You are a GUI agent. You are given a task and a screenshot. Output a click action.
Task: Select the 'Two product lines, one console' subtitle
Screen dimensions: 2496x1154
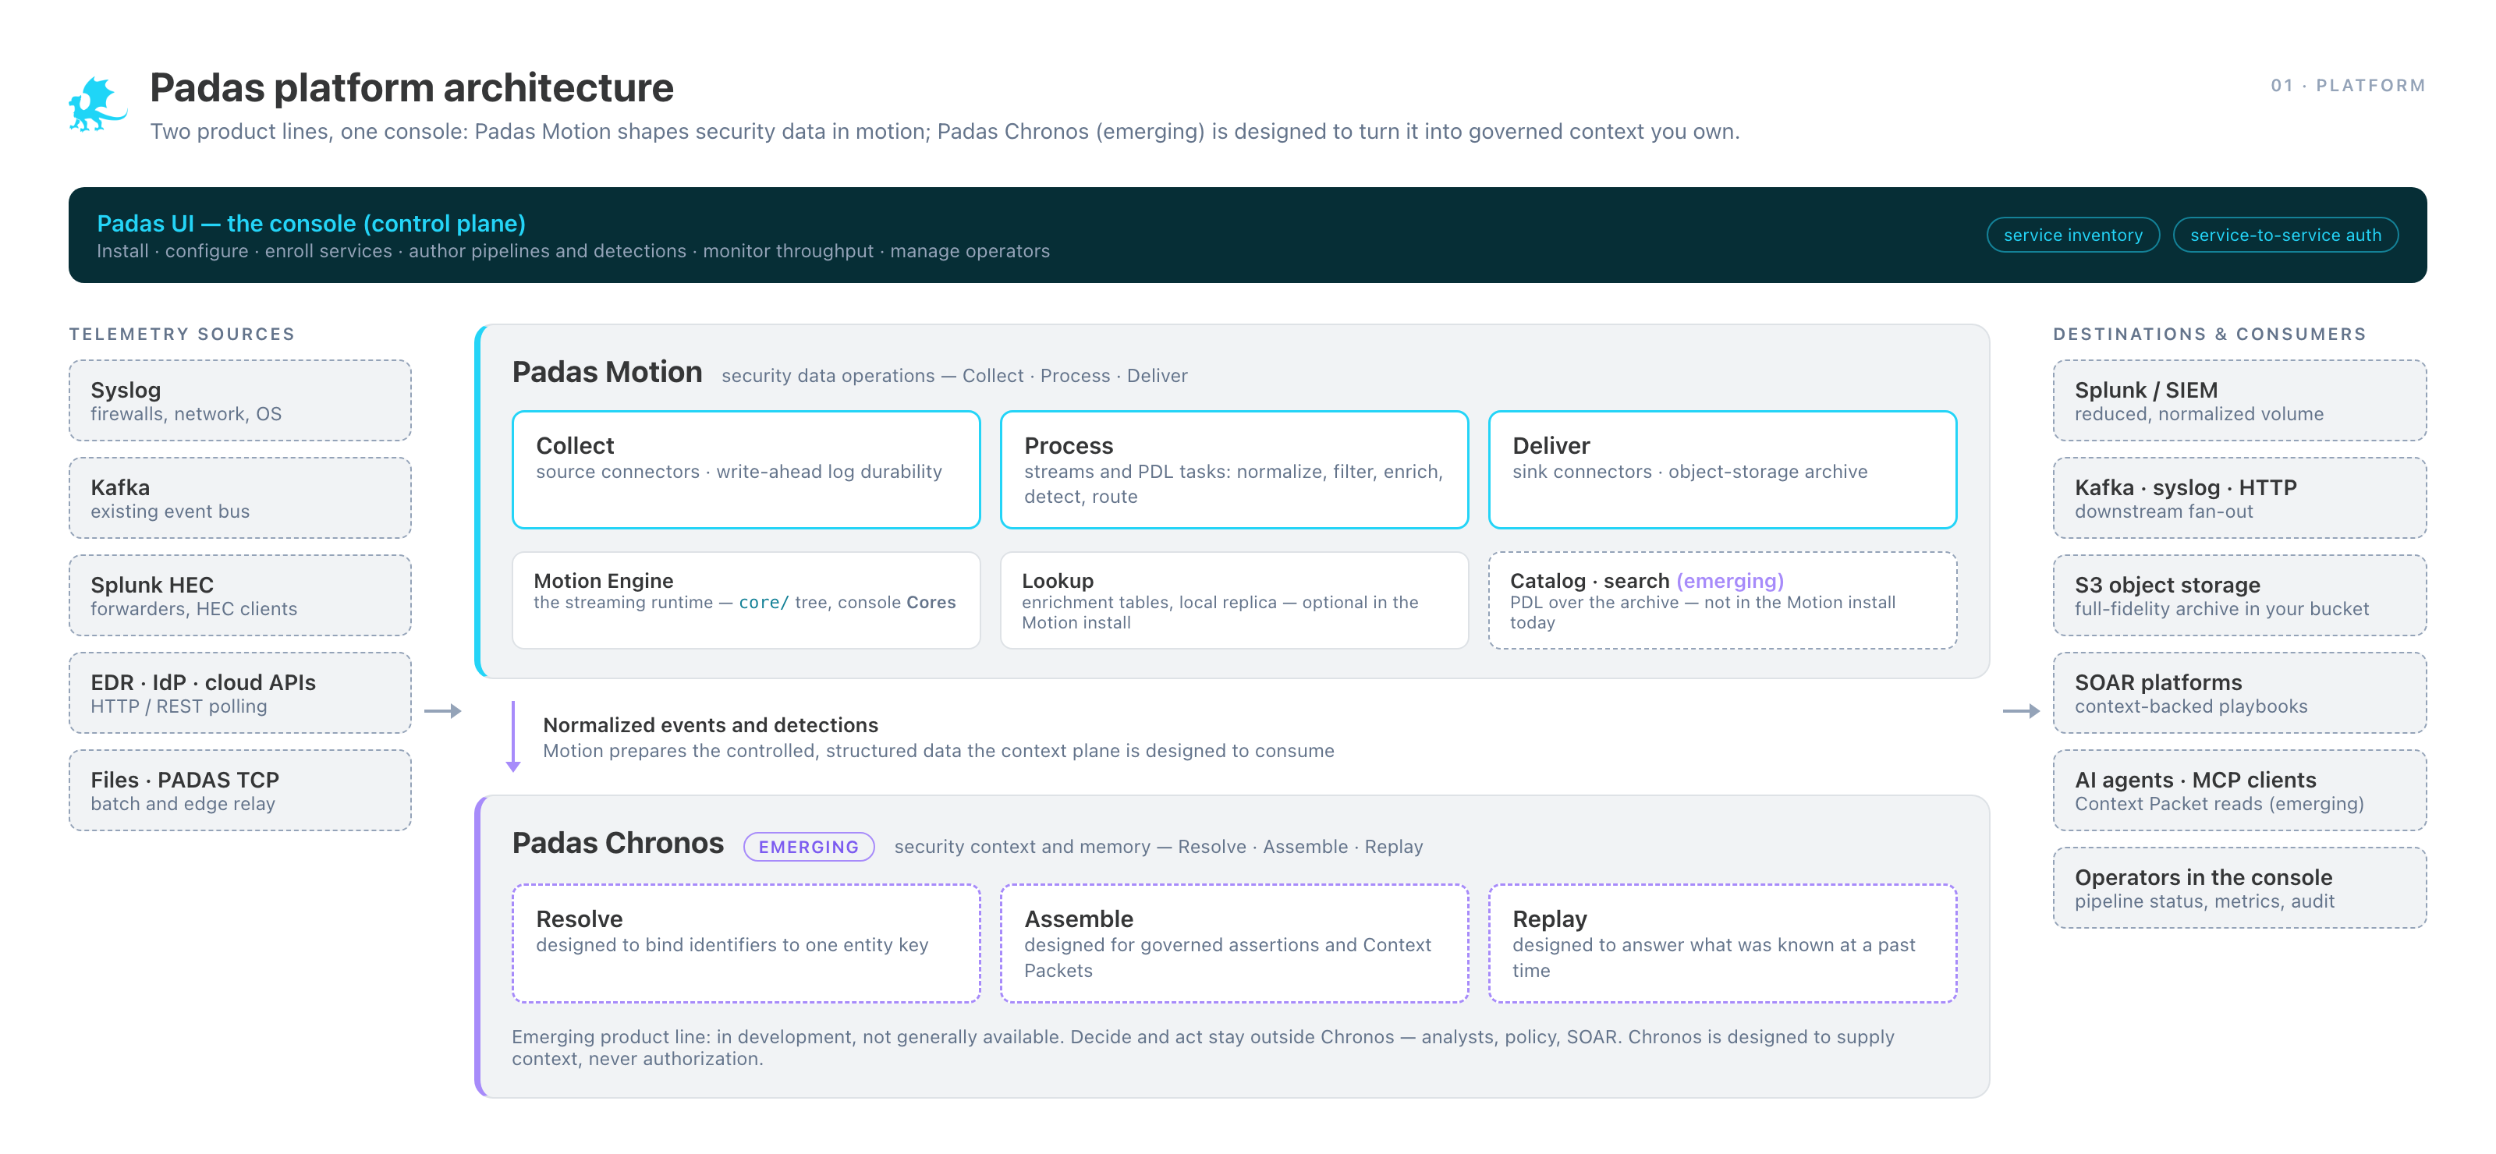[x=945, y=132]
